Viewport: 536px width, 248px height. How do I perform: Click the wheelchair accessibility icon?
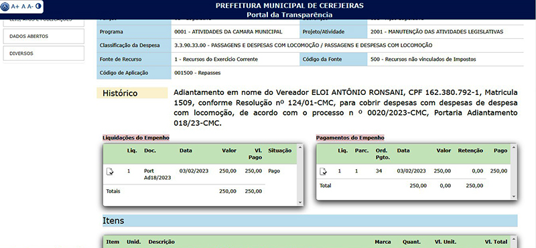point(5,6)
